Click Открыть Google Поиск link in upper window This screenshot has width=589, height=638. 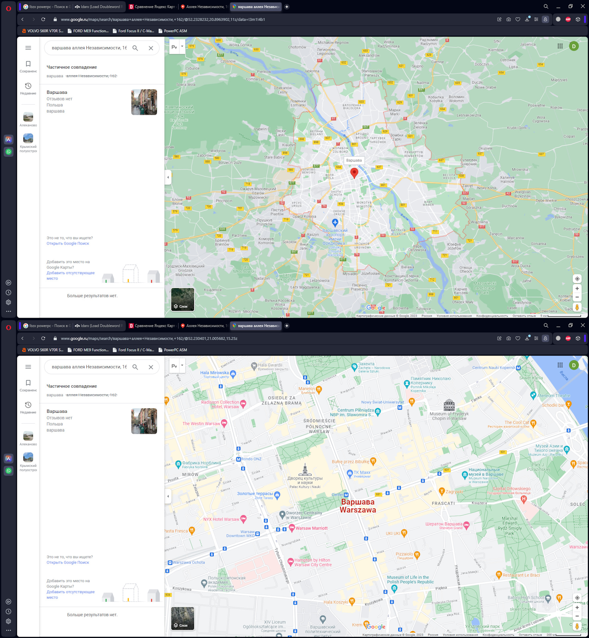(x=68, y=243)
